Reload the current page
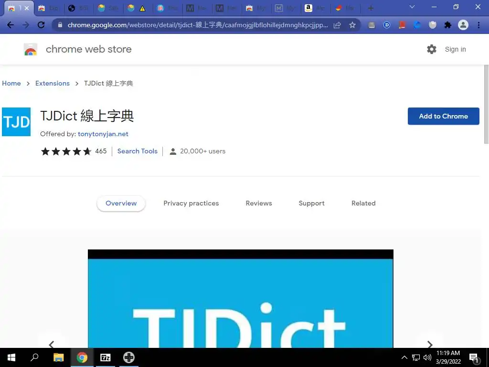 point(41,25)
